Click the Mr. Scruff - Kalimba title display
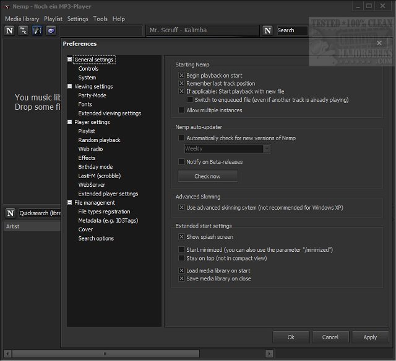396x361 pixels. click(203, 30)
